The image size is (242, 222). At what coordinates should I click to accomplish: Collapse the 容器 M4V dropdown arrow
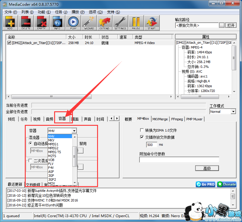click(74, 131)
